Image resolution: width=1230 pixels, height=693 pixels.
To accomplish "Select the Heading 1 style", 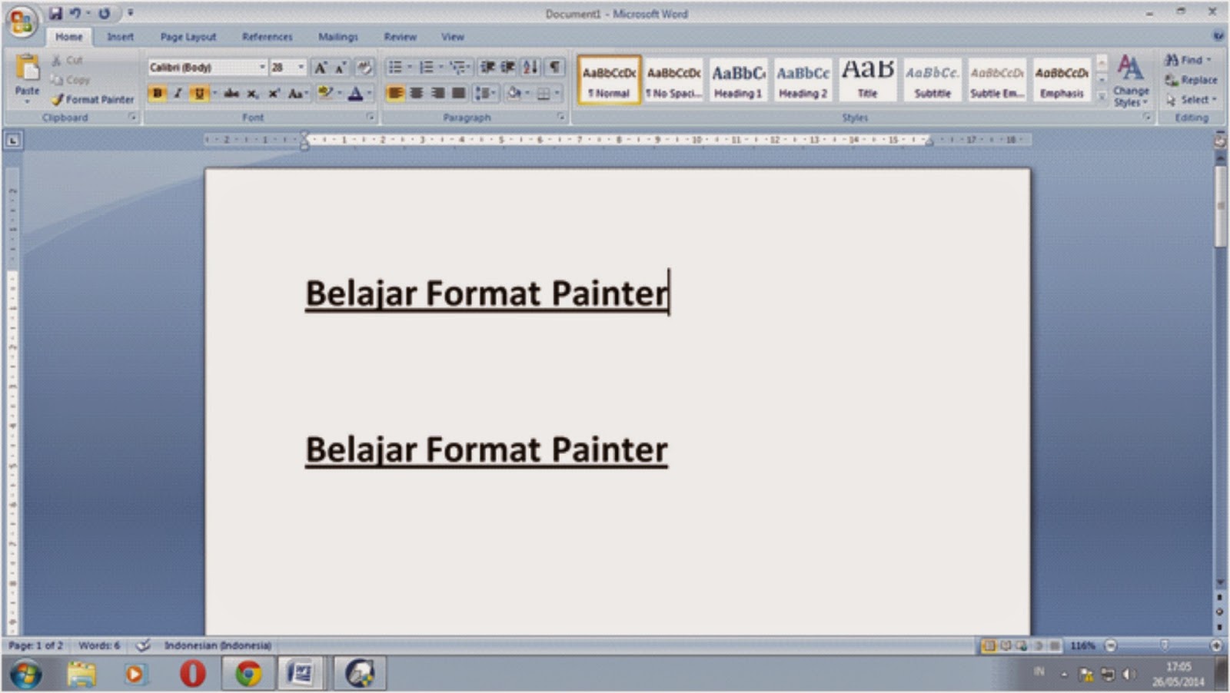I will 736,79.
